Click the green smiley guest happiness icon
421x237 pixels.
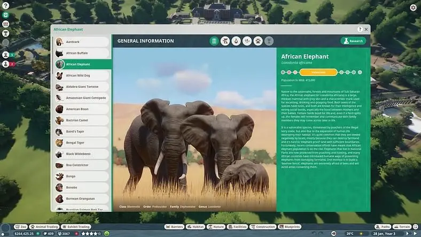[x=107, y=234]
